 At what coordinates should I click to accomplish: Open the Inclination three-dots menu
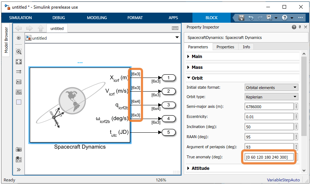click(296, 127)
